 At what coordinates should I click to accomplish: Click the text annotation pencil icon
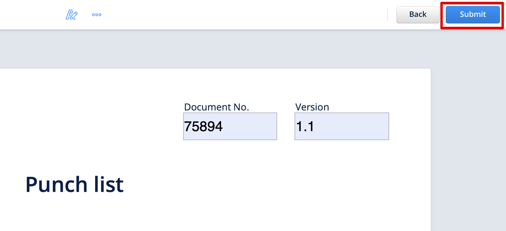coord(71,14)
